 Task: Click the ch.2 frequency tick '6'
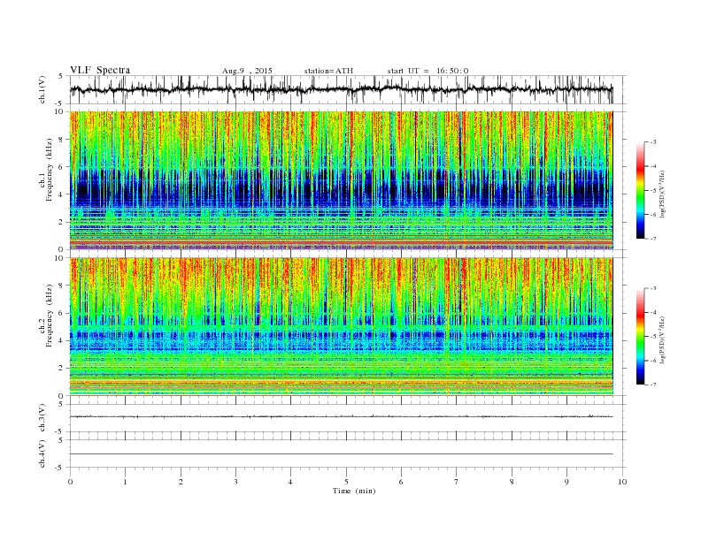point(61,313)
